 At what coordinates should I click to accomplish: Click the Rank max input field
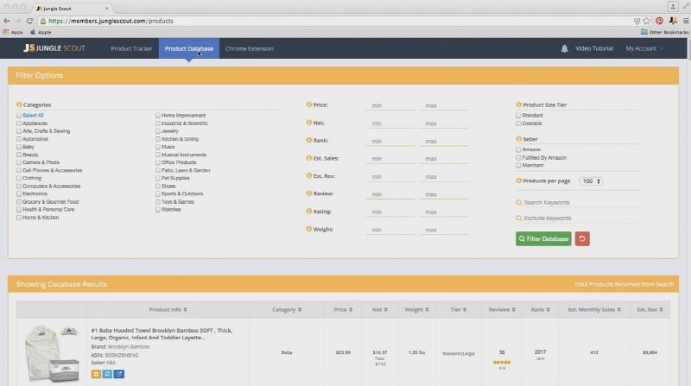(x=444, y=142)
